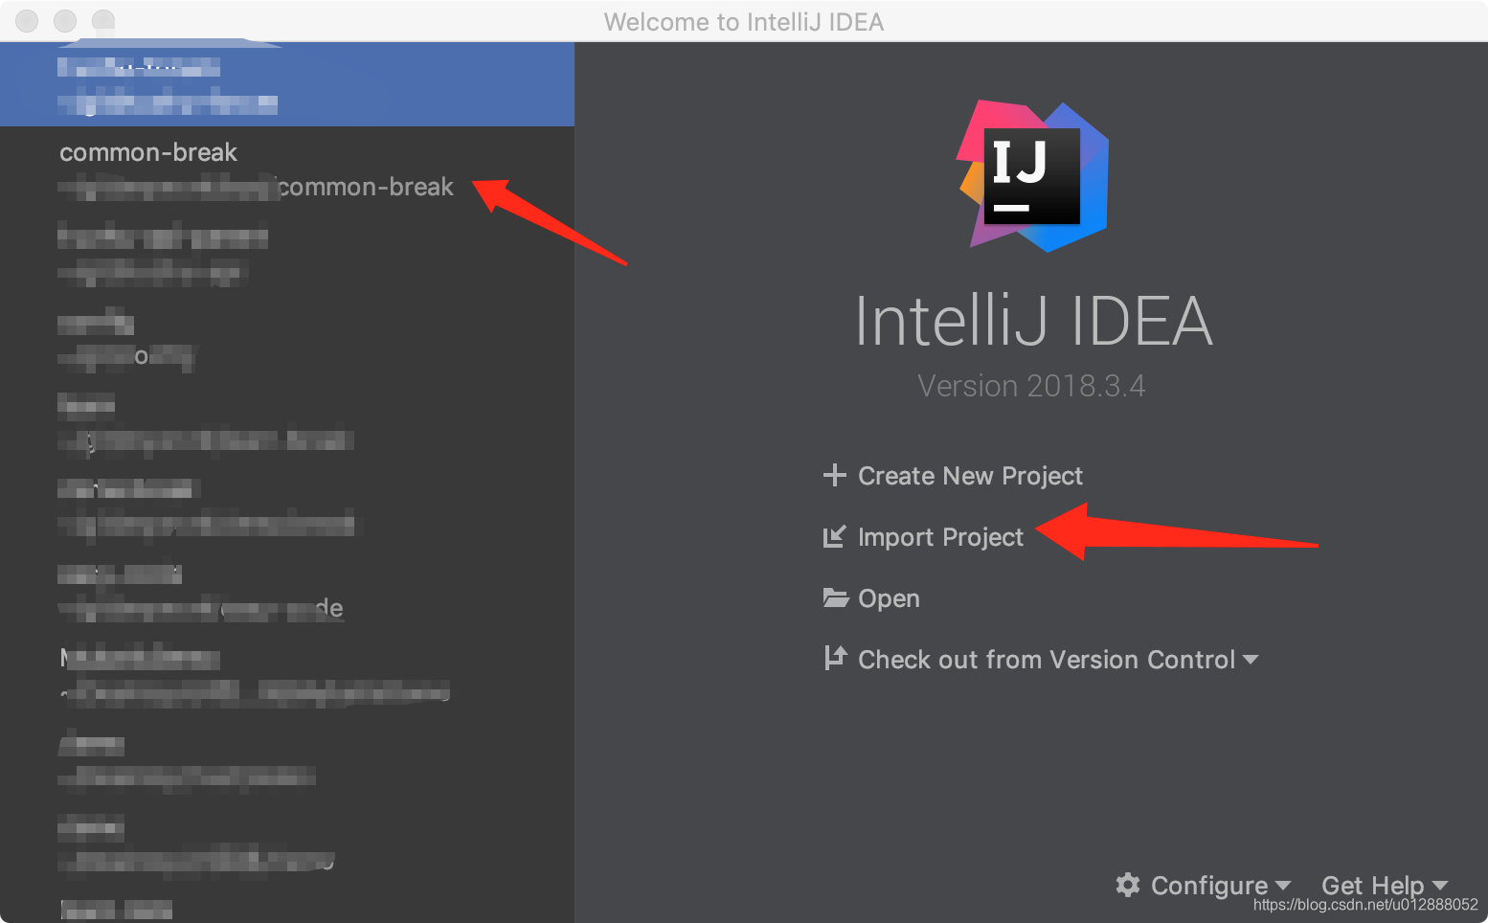Choose Import Project

[940, 537]
